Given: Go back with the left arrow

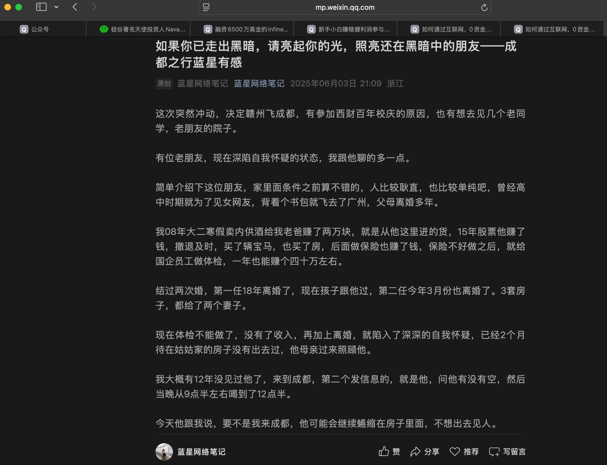Looking at the screenshot, I should coord(75,7).
